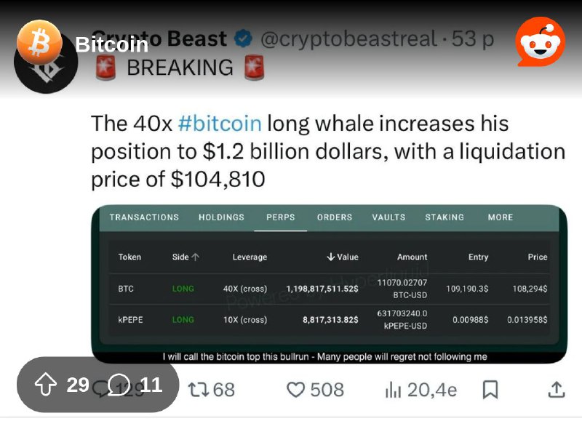Click the blue verified badge

pos(243,39)
